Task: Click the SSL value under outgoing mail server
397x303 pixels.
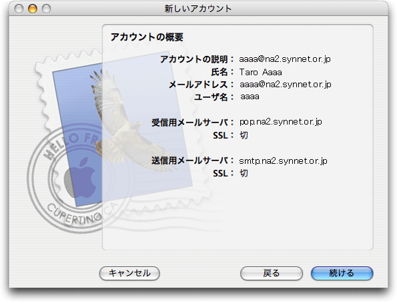Action: click(244, 173)
